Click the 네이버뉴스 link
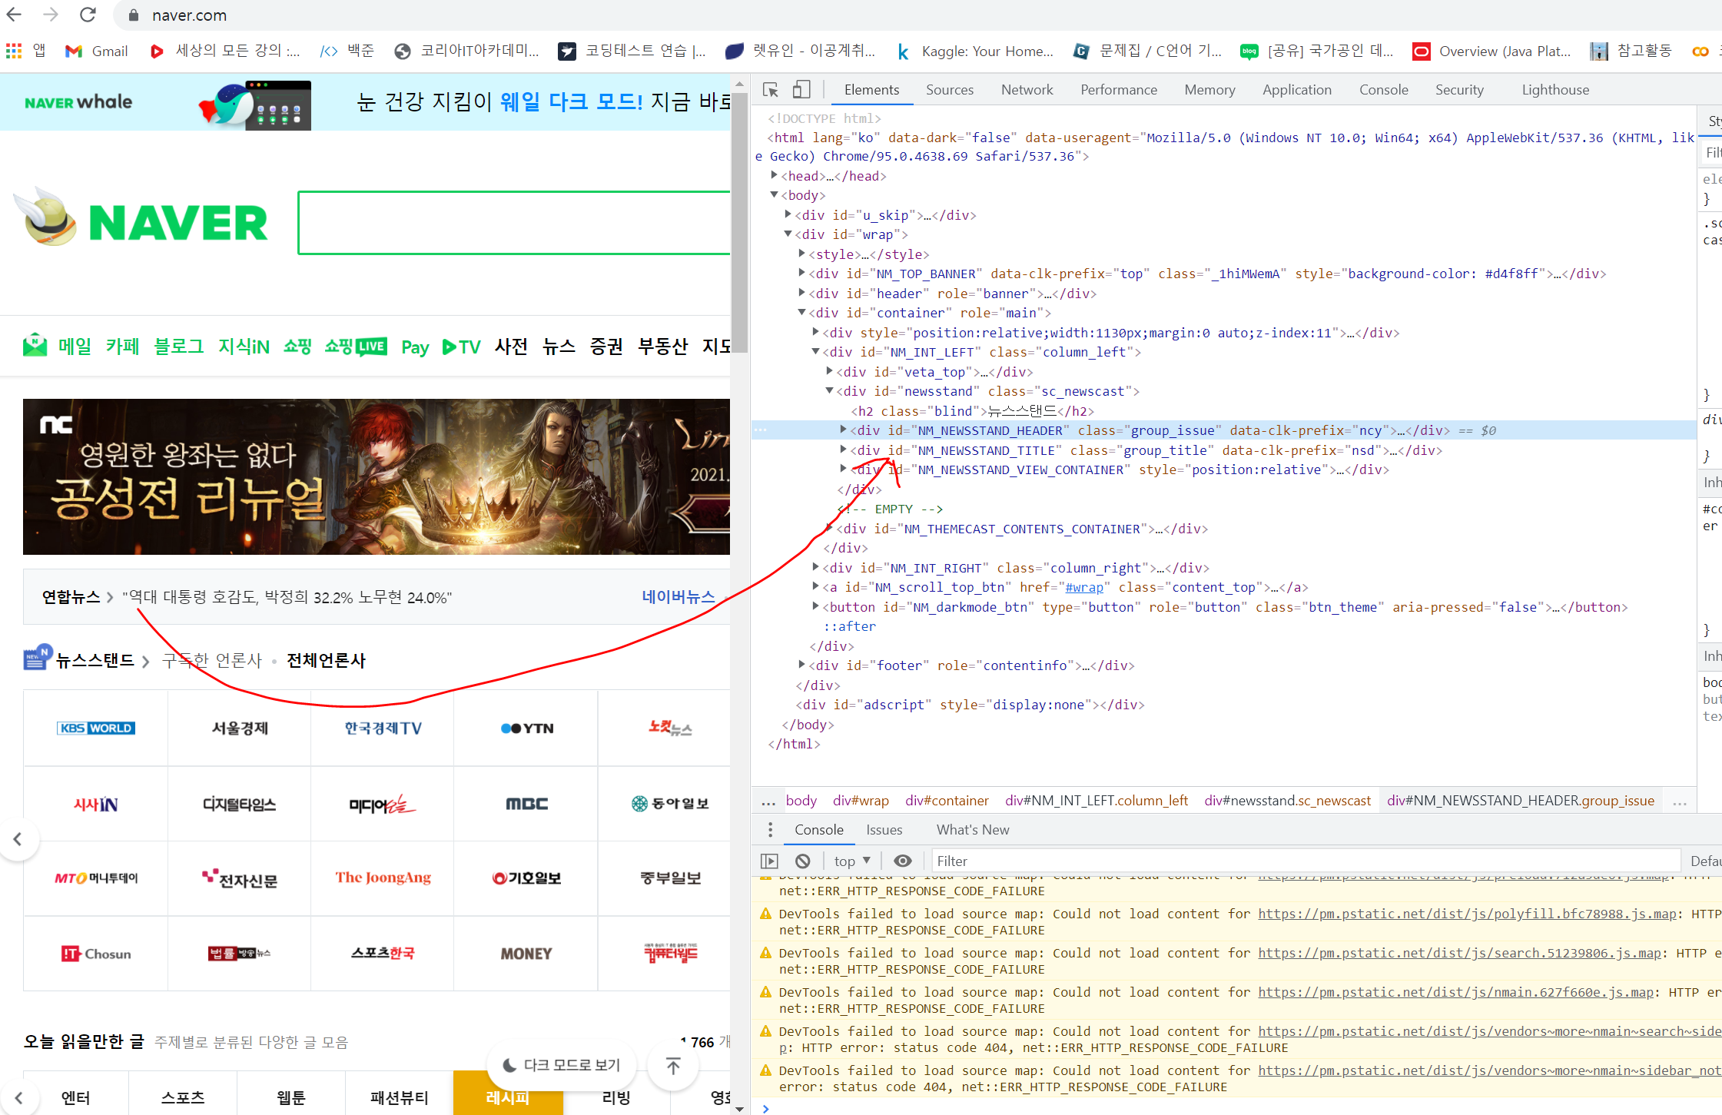Image resolution: width=1722 pixels, height=1115 pixels. coord(678,597)
